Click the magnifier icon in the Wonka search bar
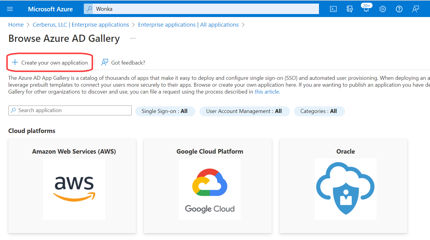This screenshot has height=240, width=430. click(x=89, y=9)
